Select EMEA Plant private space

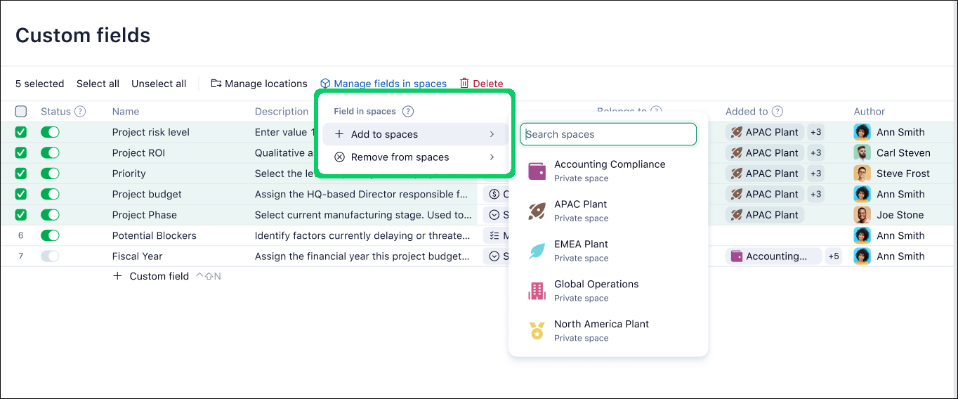[x=608, y=251]
